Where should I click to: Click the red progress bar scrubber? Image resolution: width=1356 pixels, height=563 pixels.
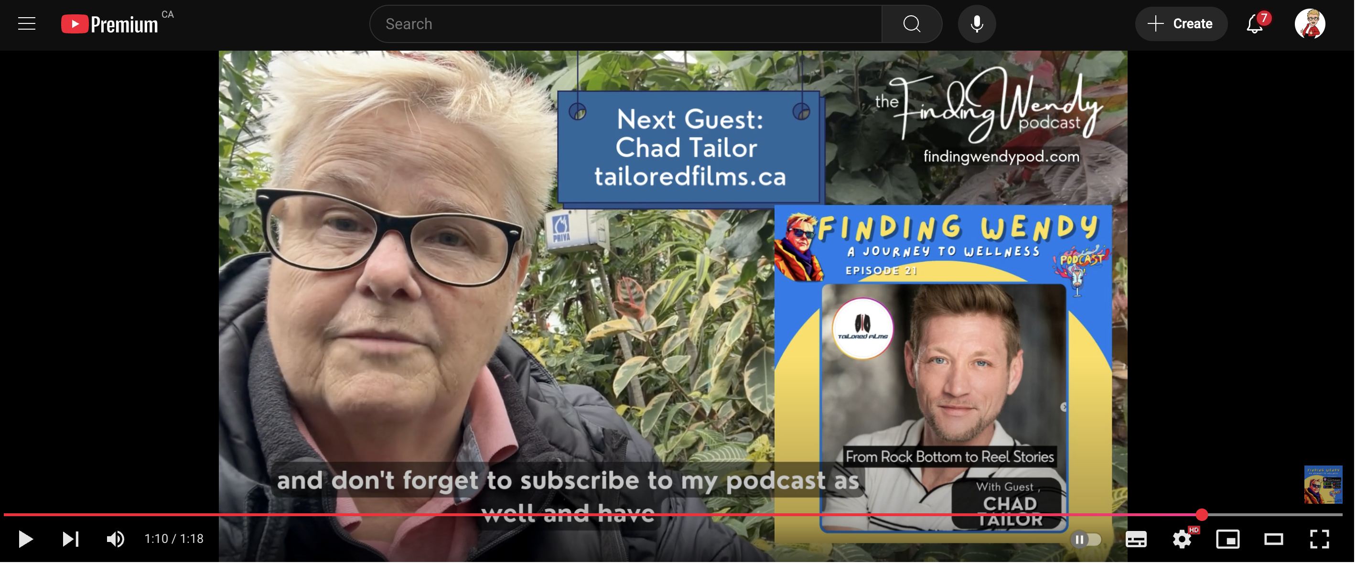pyautogui.click(x=1201, y=515)
